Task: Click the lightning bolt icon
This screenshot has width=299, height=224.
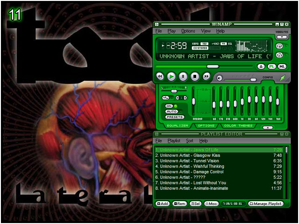Action: pyautogui.click(x=283, y=78)
